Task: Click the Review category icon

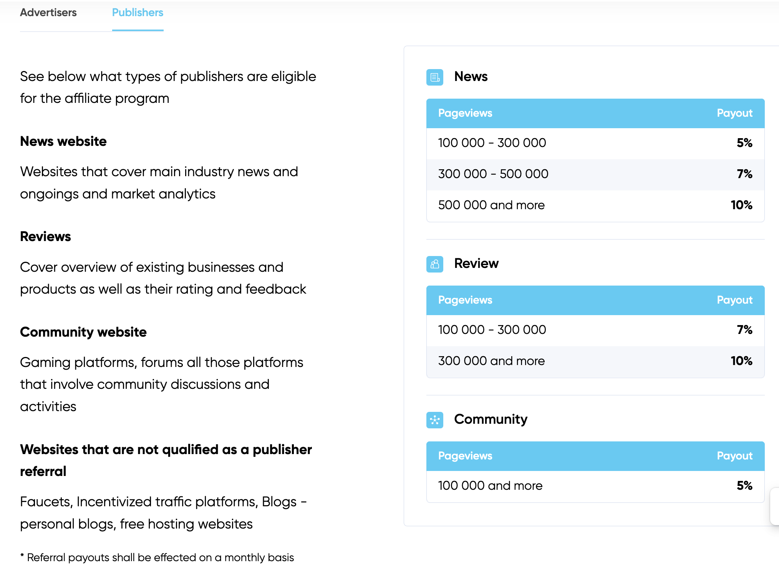Action: click(434, 264)
